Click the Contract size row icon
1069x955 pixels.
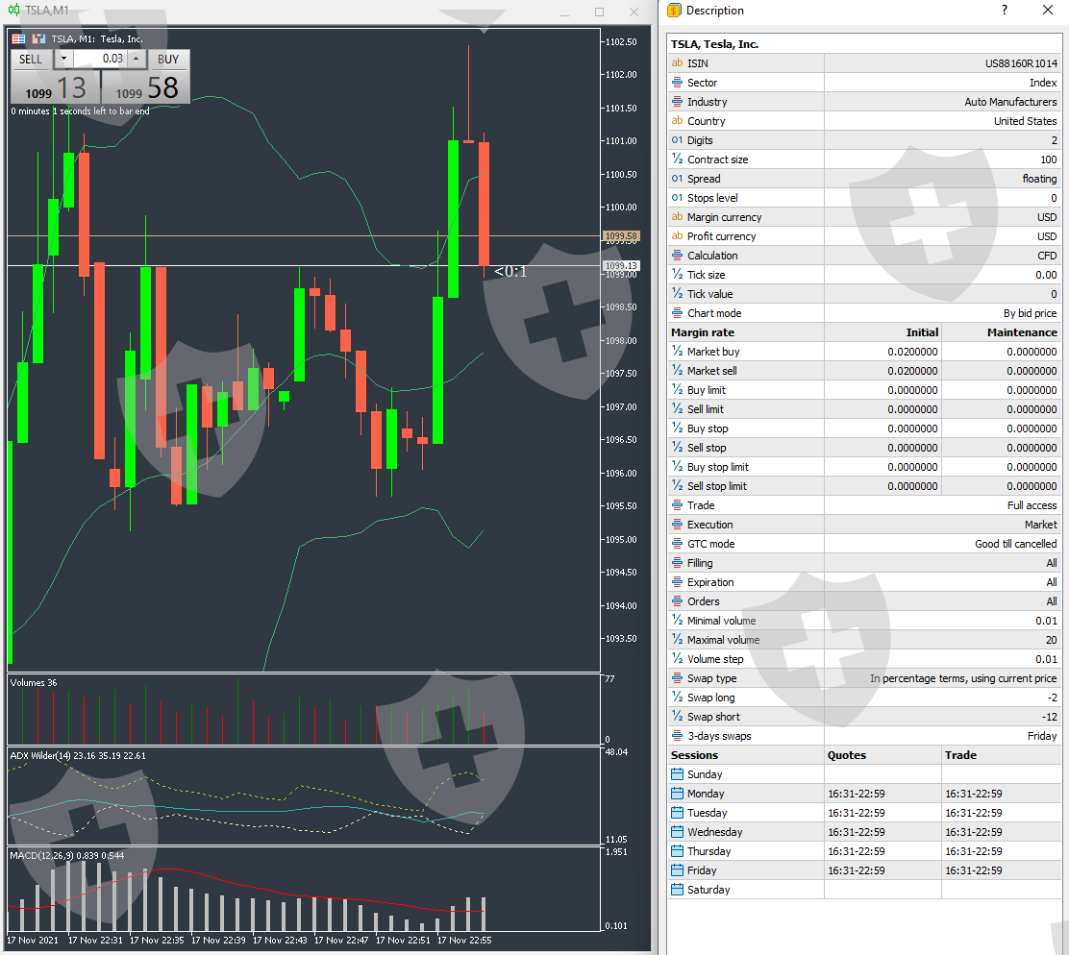click(x=677, y=159)
